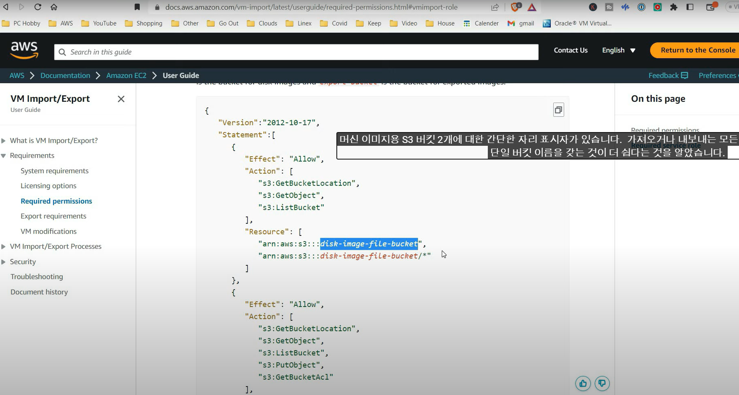Open Export requirements page
739x395 pixels.
click(53, 216)
